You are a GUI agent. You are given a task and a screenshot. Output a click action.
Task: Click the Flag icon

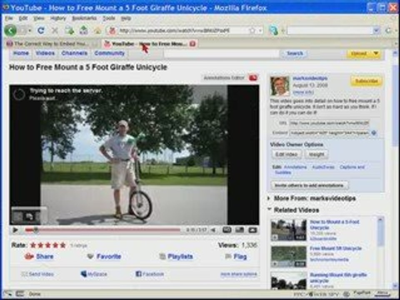click(229, 256)
